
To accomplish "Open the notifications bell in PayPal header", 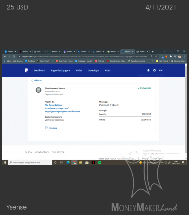I will click(x=148, y=70).
